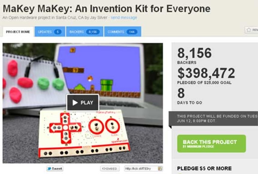Click the Comments count badge showing 144
The height and width of the screenshot is (174, 258).
pos(132,32)
